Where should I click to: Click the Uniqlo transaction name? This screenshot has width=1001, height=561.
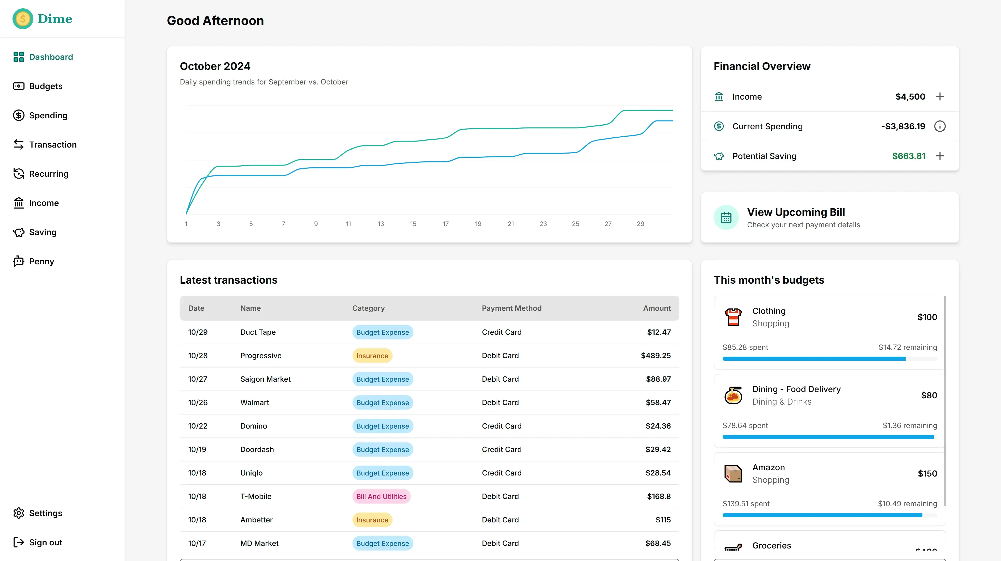[251, 473]
